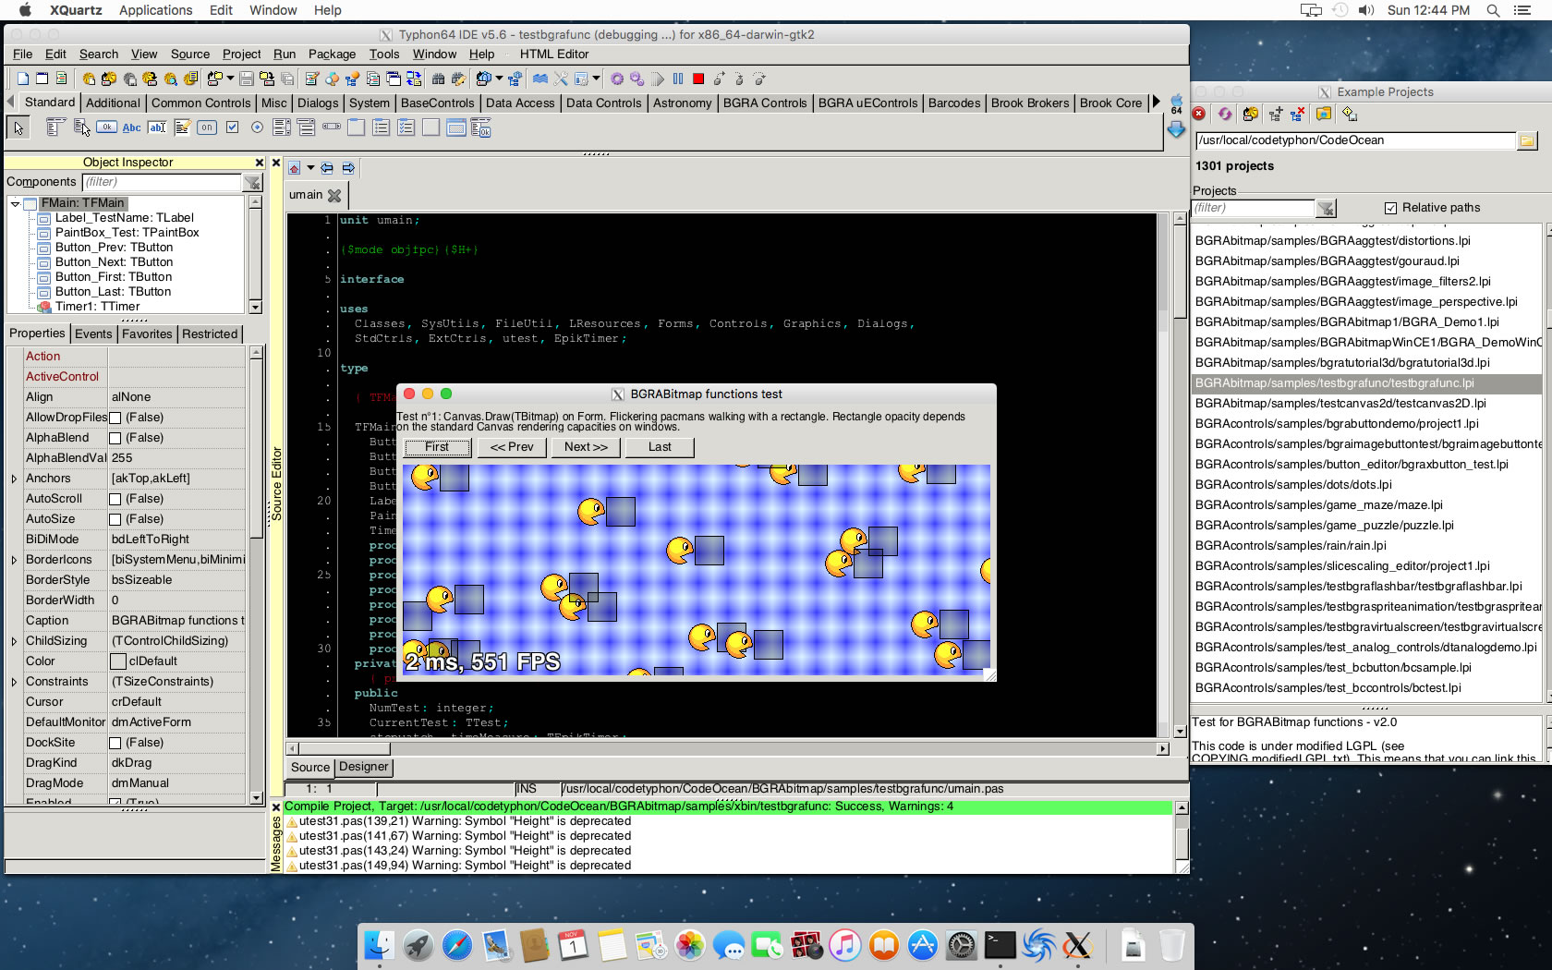Click the source editor horizontal scrollbar

tap(728, 749)
